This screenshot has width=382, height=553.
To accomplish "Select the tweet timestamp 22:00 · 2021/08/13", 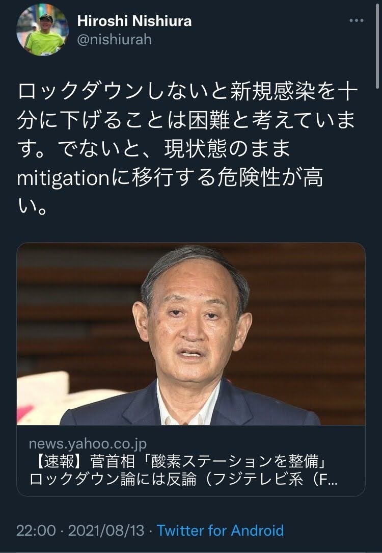I will pyautogui.click(x=80, y=531).
